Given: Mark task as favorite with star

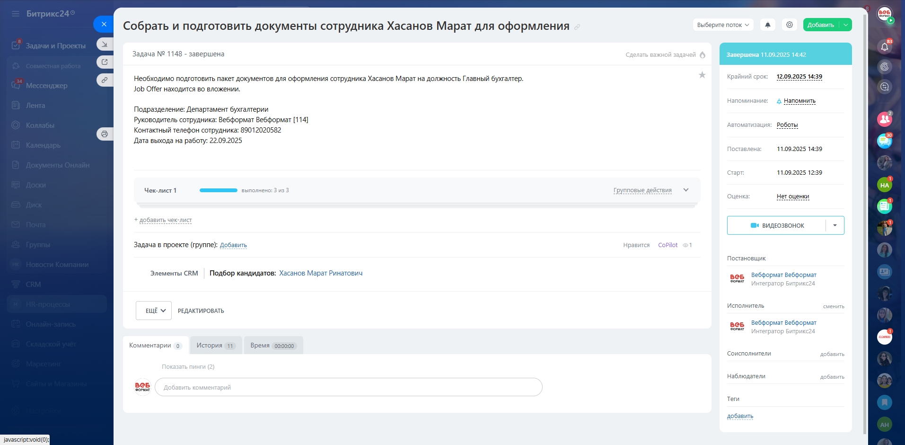Looking at the screenshot, I should click(702, 75).
